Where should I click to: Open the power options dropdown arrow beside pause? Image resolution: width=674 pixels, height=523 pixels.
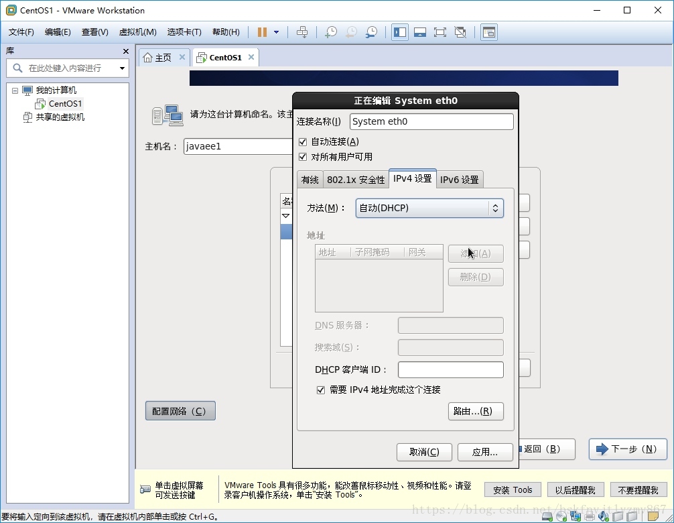[277, 32]
